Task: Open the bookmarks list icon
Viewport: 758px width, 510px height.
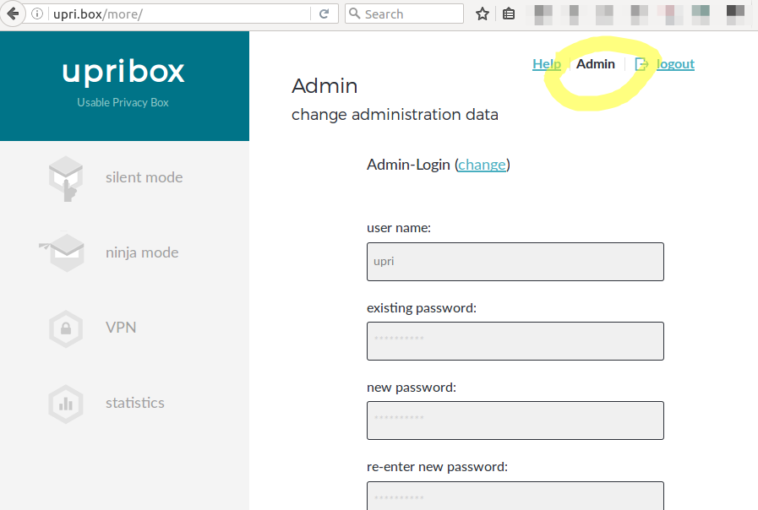Action: [509, 14]
